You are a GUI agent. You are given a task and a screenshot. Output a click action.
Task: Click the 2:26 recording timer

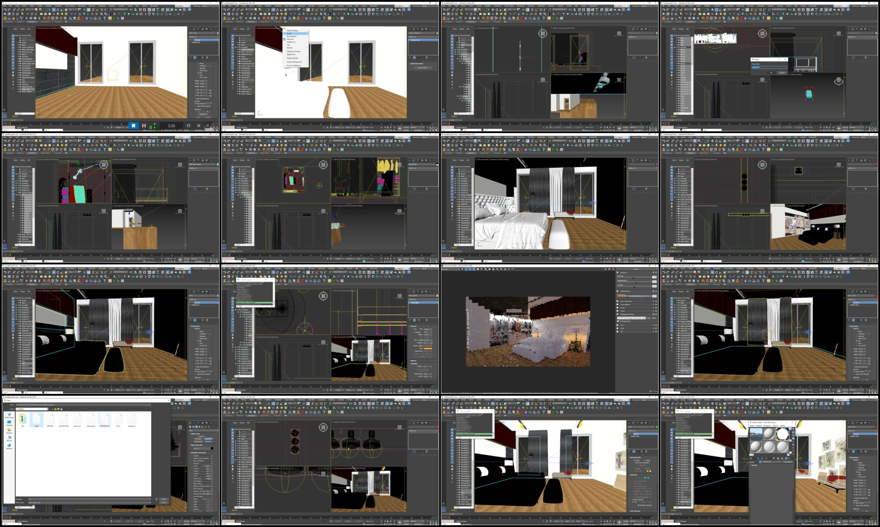click(171, 126)
